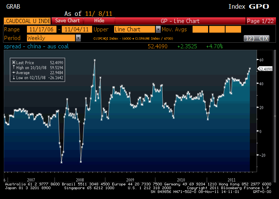Click the Last Price asterisk legend icon
279x199 pixels.
pyautogui.click(x=14, y=62)
